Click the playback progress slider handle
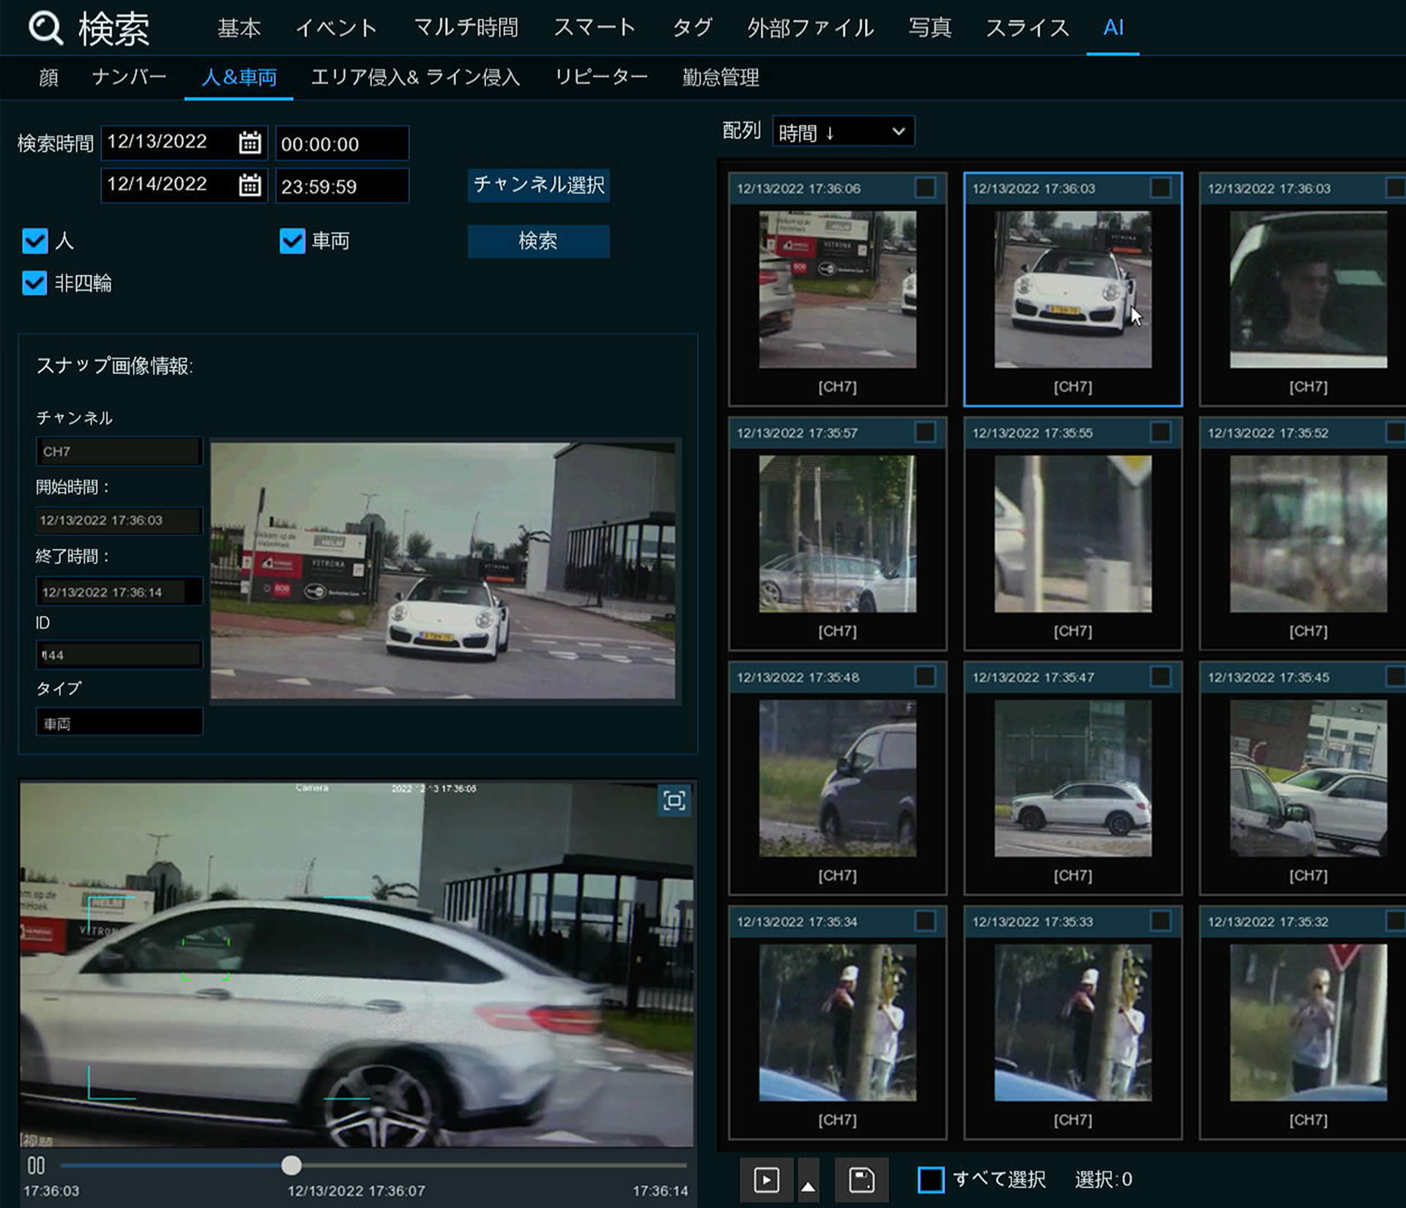 click(291, 1165)
